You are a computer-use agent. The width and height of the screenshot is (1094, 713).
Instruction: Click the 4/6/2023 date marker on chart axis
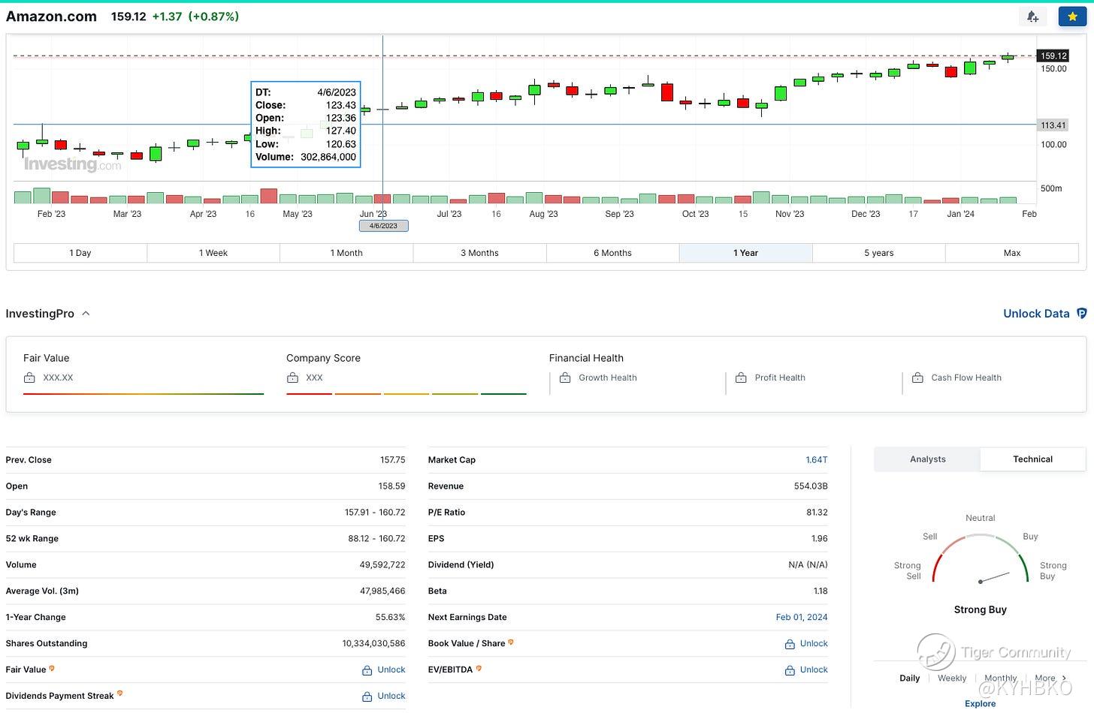click(383, 226)
